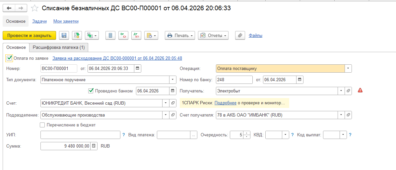Viewport: 396px width, 170px height.
Task: Increase Очередность value with spinner arrows
Action: click(247, 133)
